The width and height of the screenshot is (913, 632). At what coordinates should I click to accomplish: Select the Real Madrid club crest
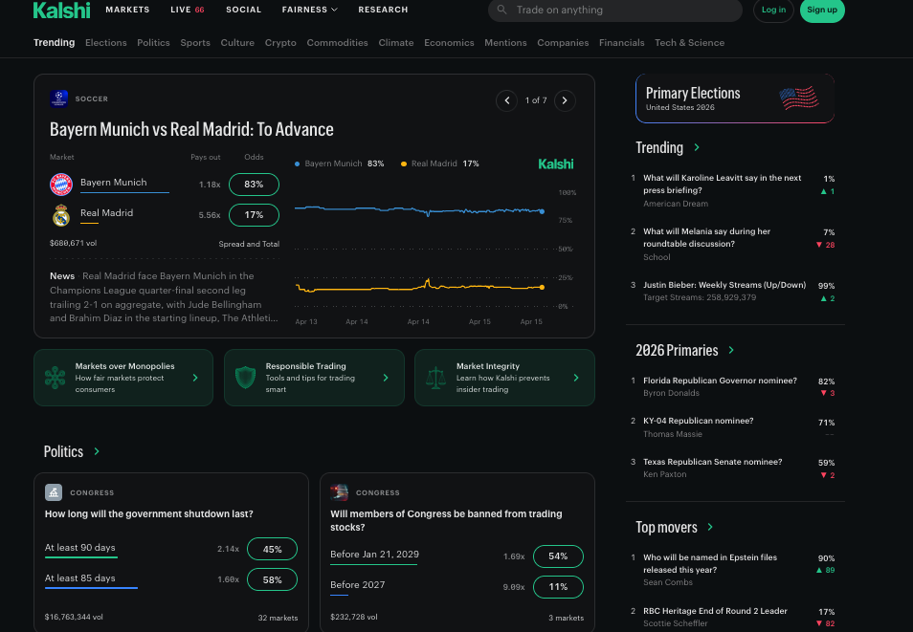click(61, 215)
